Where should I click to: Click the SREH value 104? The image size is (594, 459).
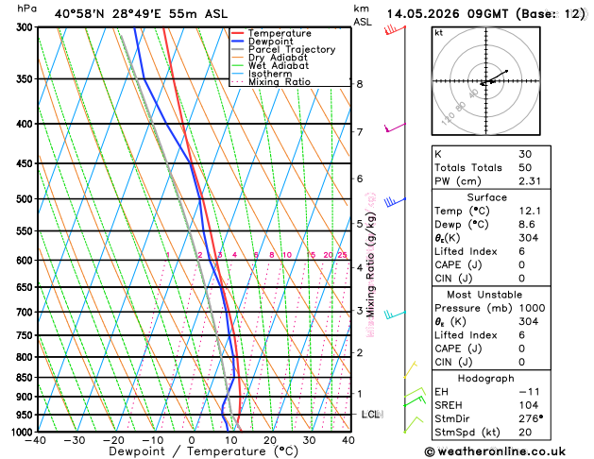point(529,405)
